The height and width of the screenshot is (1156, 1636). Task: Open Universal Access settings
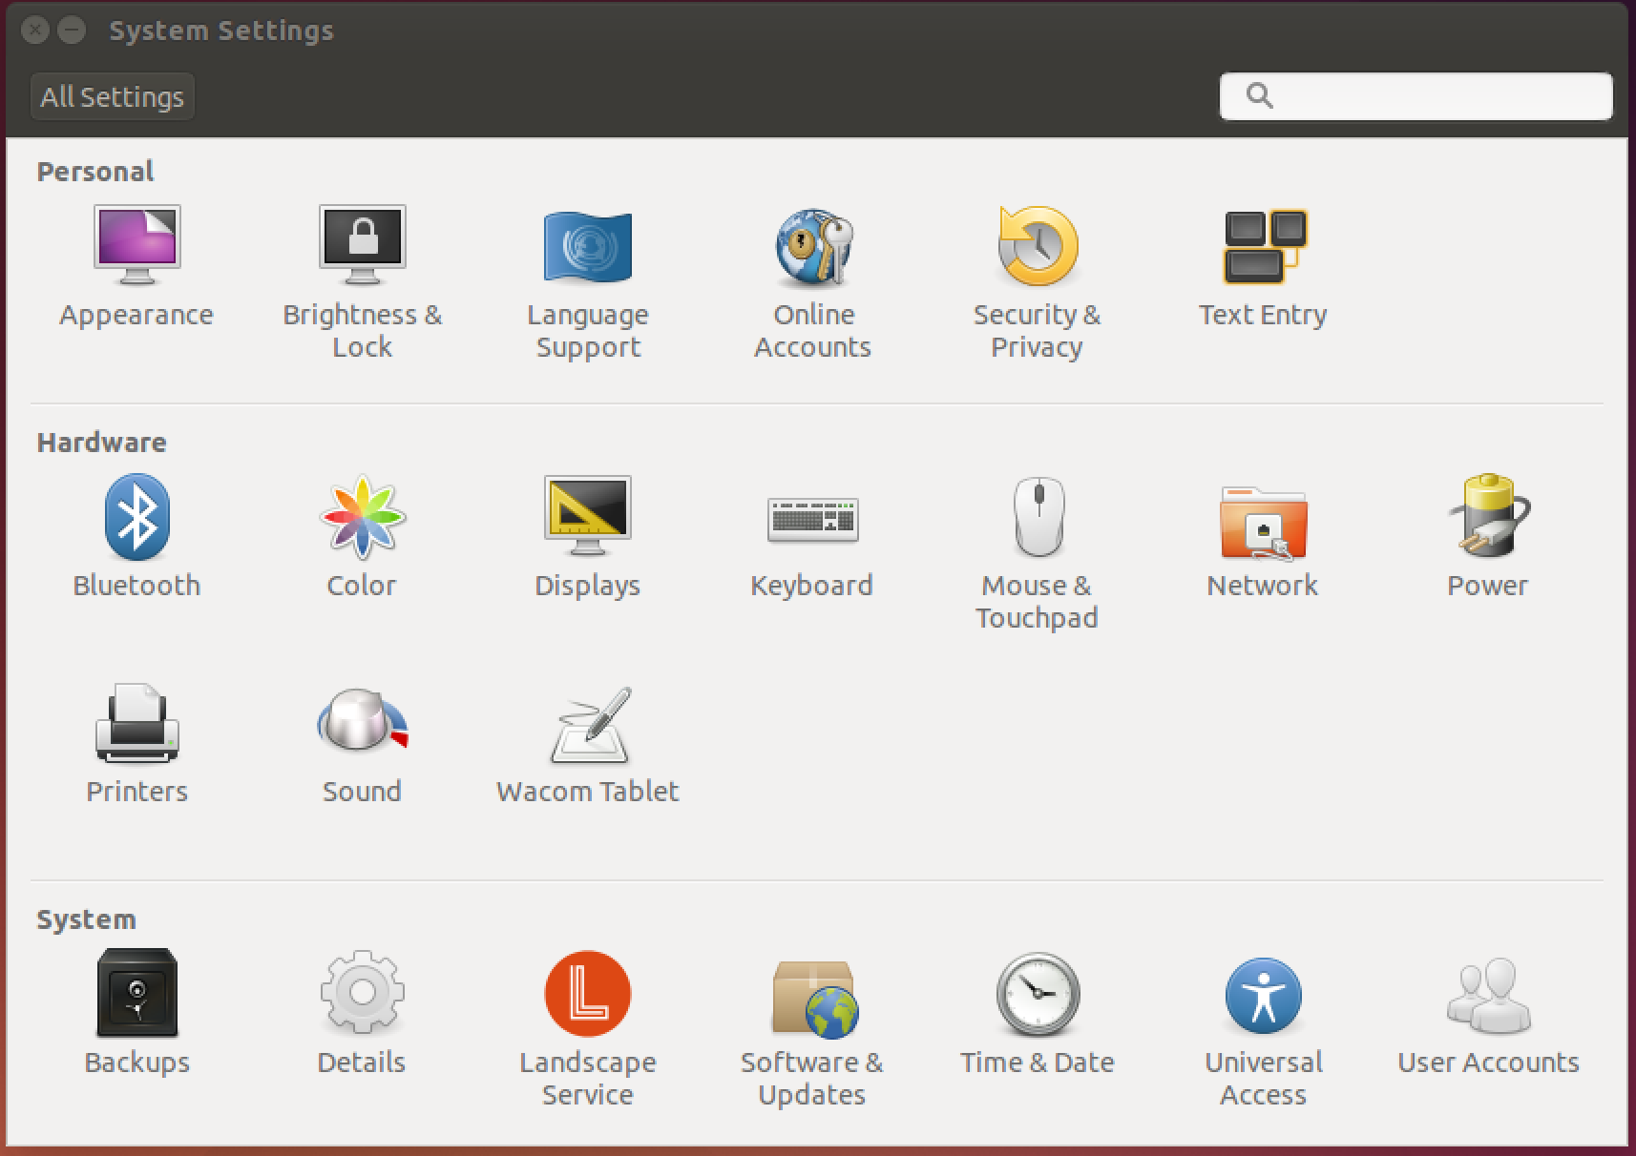pos(1263,996)
